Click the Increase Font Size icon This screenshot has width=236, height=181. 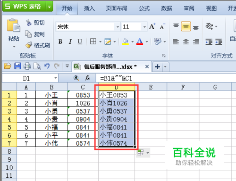tap(152, 26)
